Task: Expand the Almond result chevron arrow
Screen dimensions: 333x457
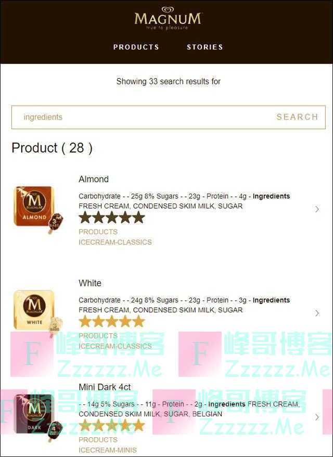Action: click(x=317, y=209)
